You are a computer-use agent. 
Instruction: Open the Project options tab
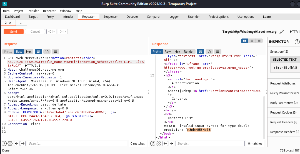coord(219,17)
